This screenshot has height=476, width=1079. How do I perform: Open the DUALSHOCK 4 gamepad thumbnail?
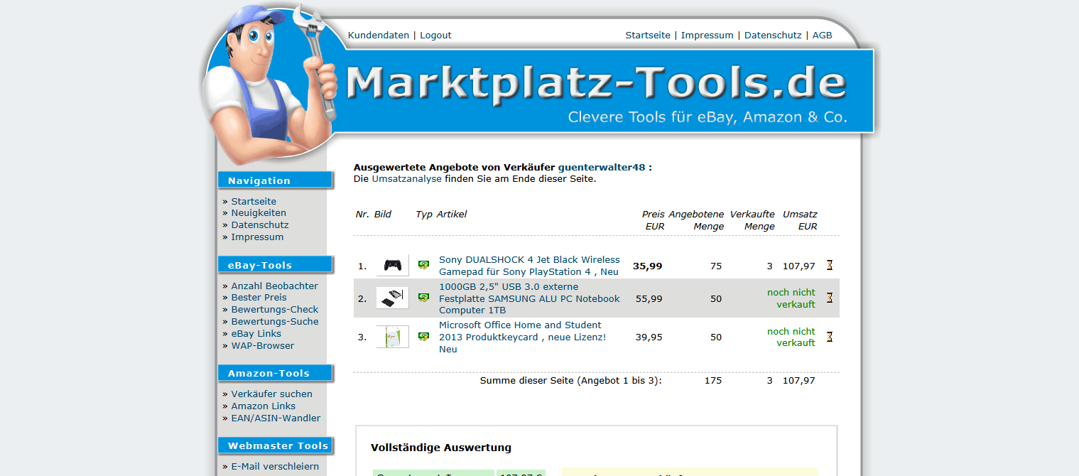tap(392, 266)
